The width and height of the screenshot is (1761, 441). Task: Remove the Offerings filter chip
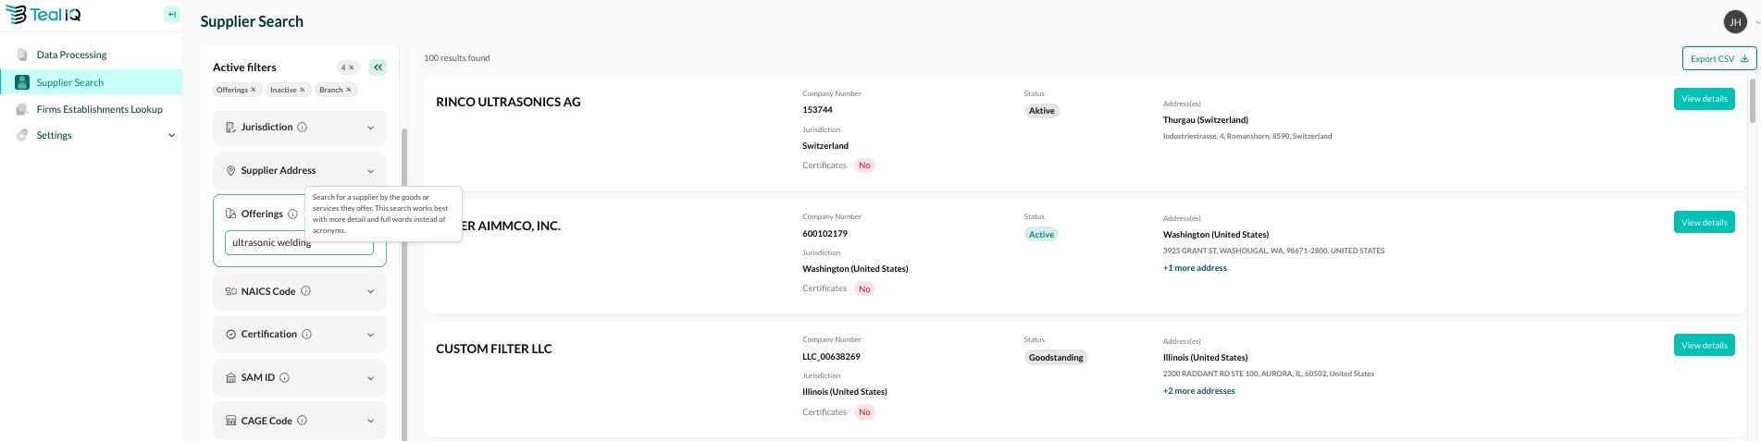(254, 90)
